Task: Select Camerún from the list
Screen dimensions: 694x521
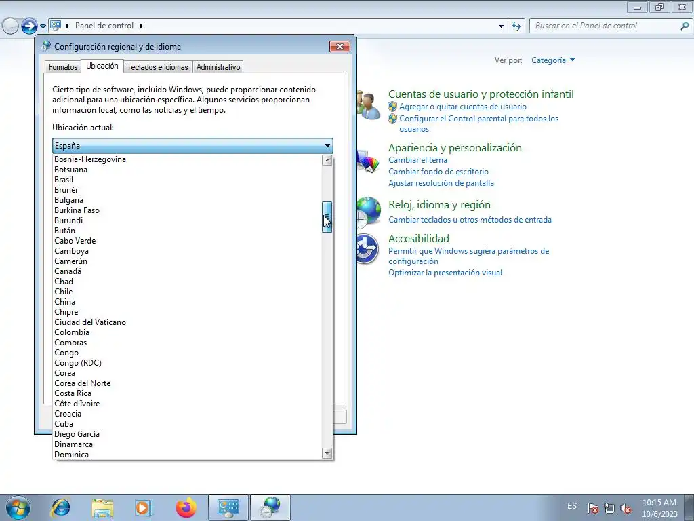Action: [x=187, y=261]
